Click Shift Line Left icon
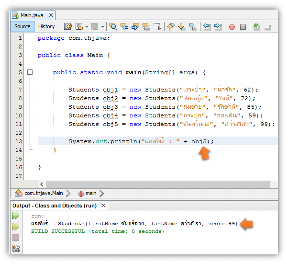Screen dimensions: 288x264 207,27
